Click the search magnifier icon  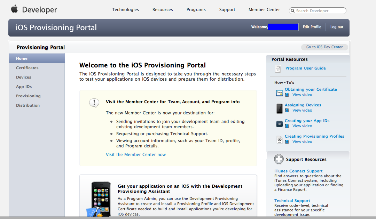(x=292, y=11)
